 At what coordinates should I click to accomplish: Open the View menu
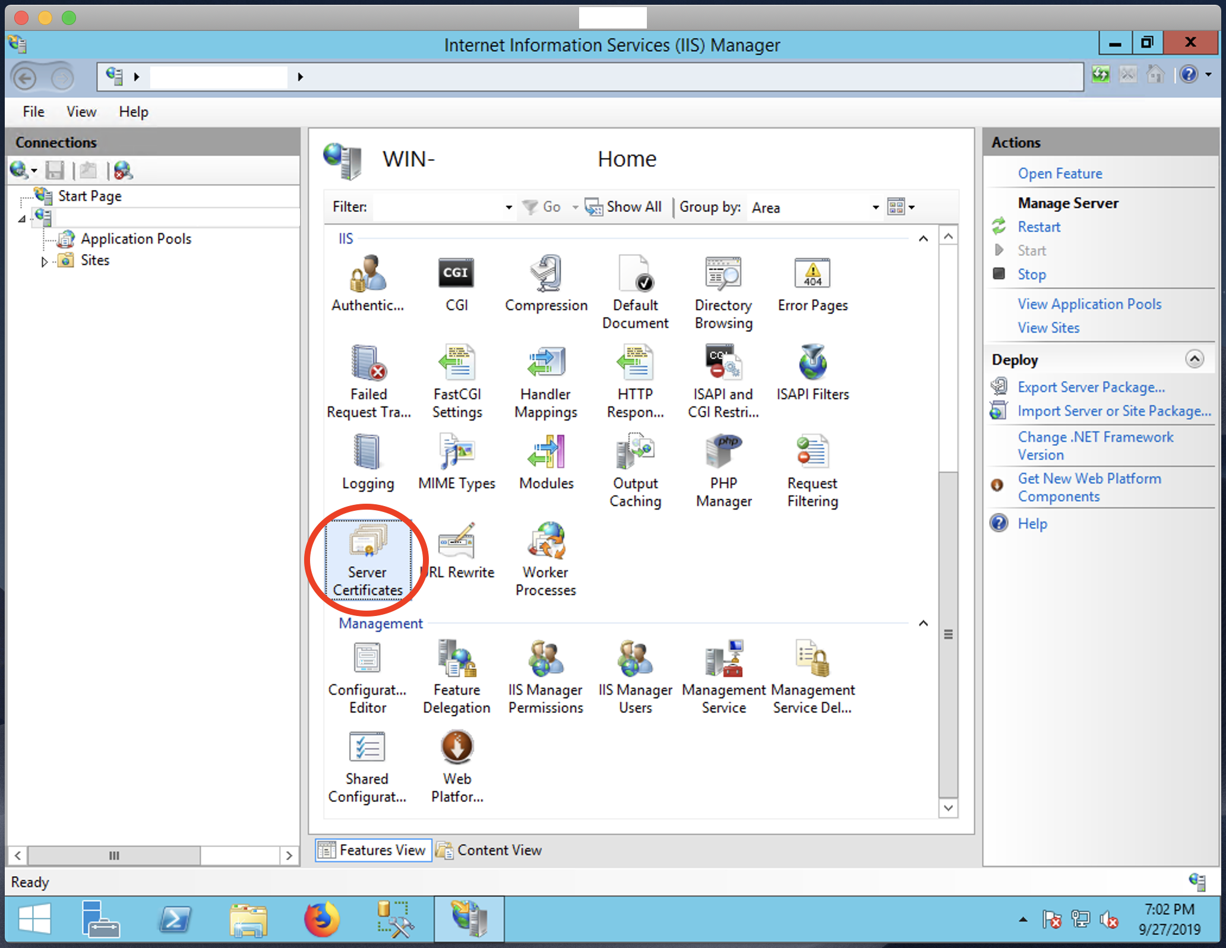pyautogui.click(x=81, y=112)
